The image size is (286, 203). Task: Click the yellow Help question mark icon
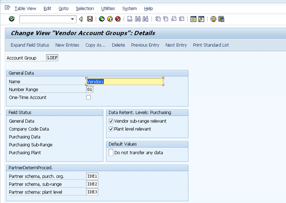pyautogui.click(x=213, y=19)
